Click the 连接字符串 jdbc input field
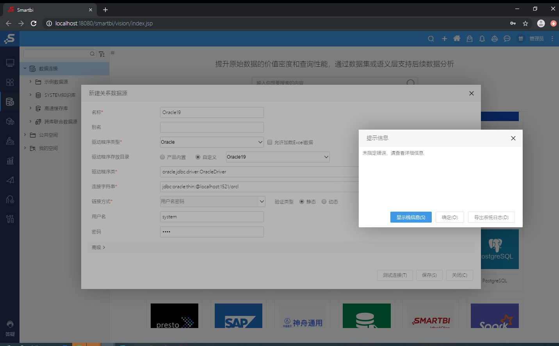The height and width of the screenshot is (346, 559). pyautogui.click(x=259, y=187)
